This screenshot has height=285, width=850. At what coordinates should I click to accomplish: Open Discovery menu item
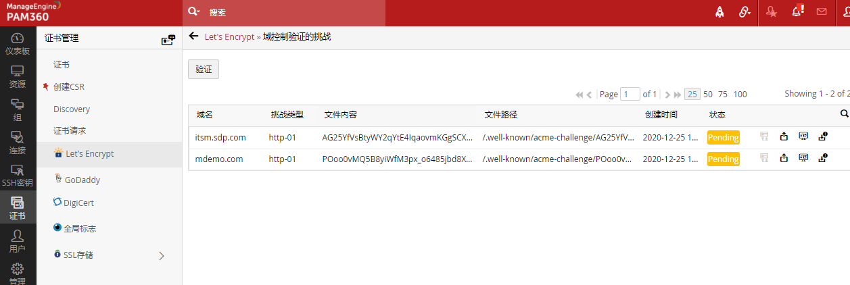pyautogui.click(x=72, y=109)
